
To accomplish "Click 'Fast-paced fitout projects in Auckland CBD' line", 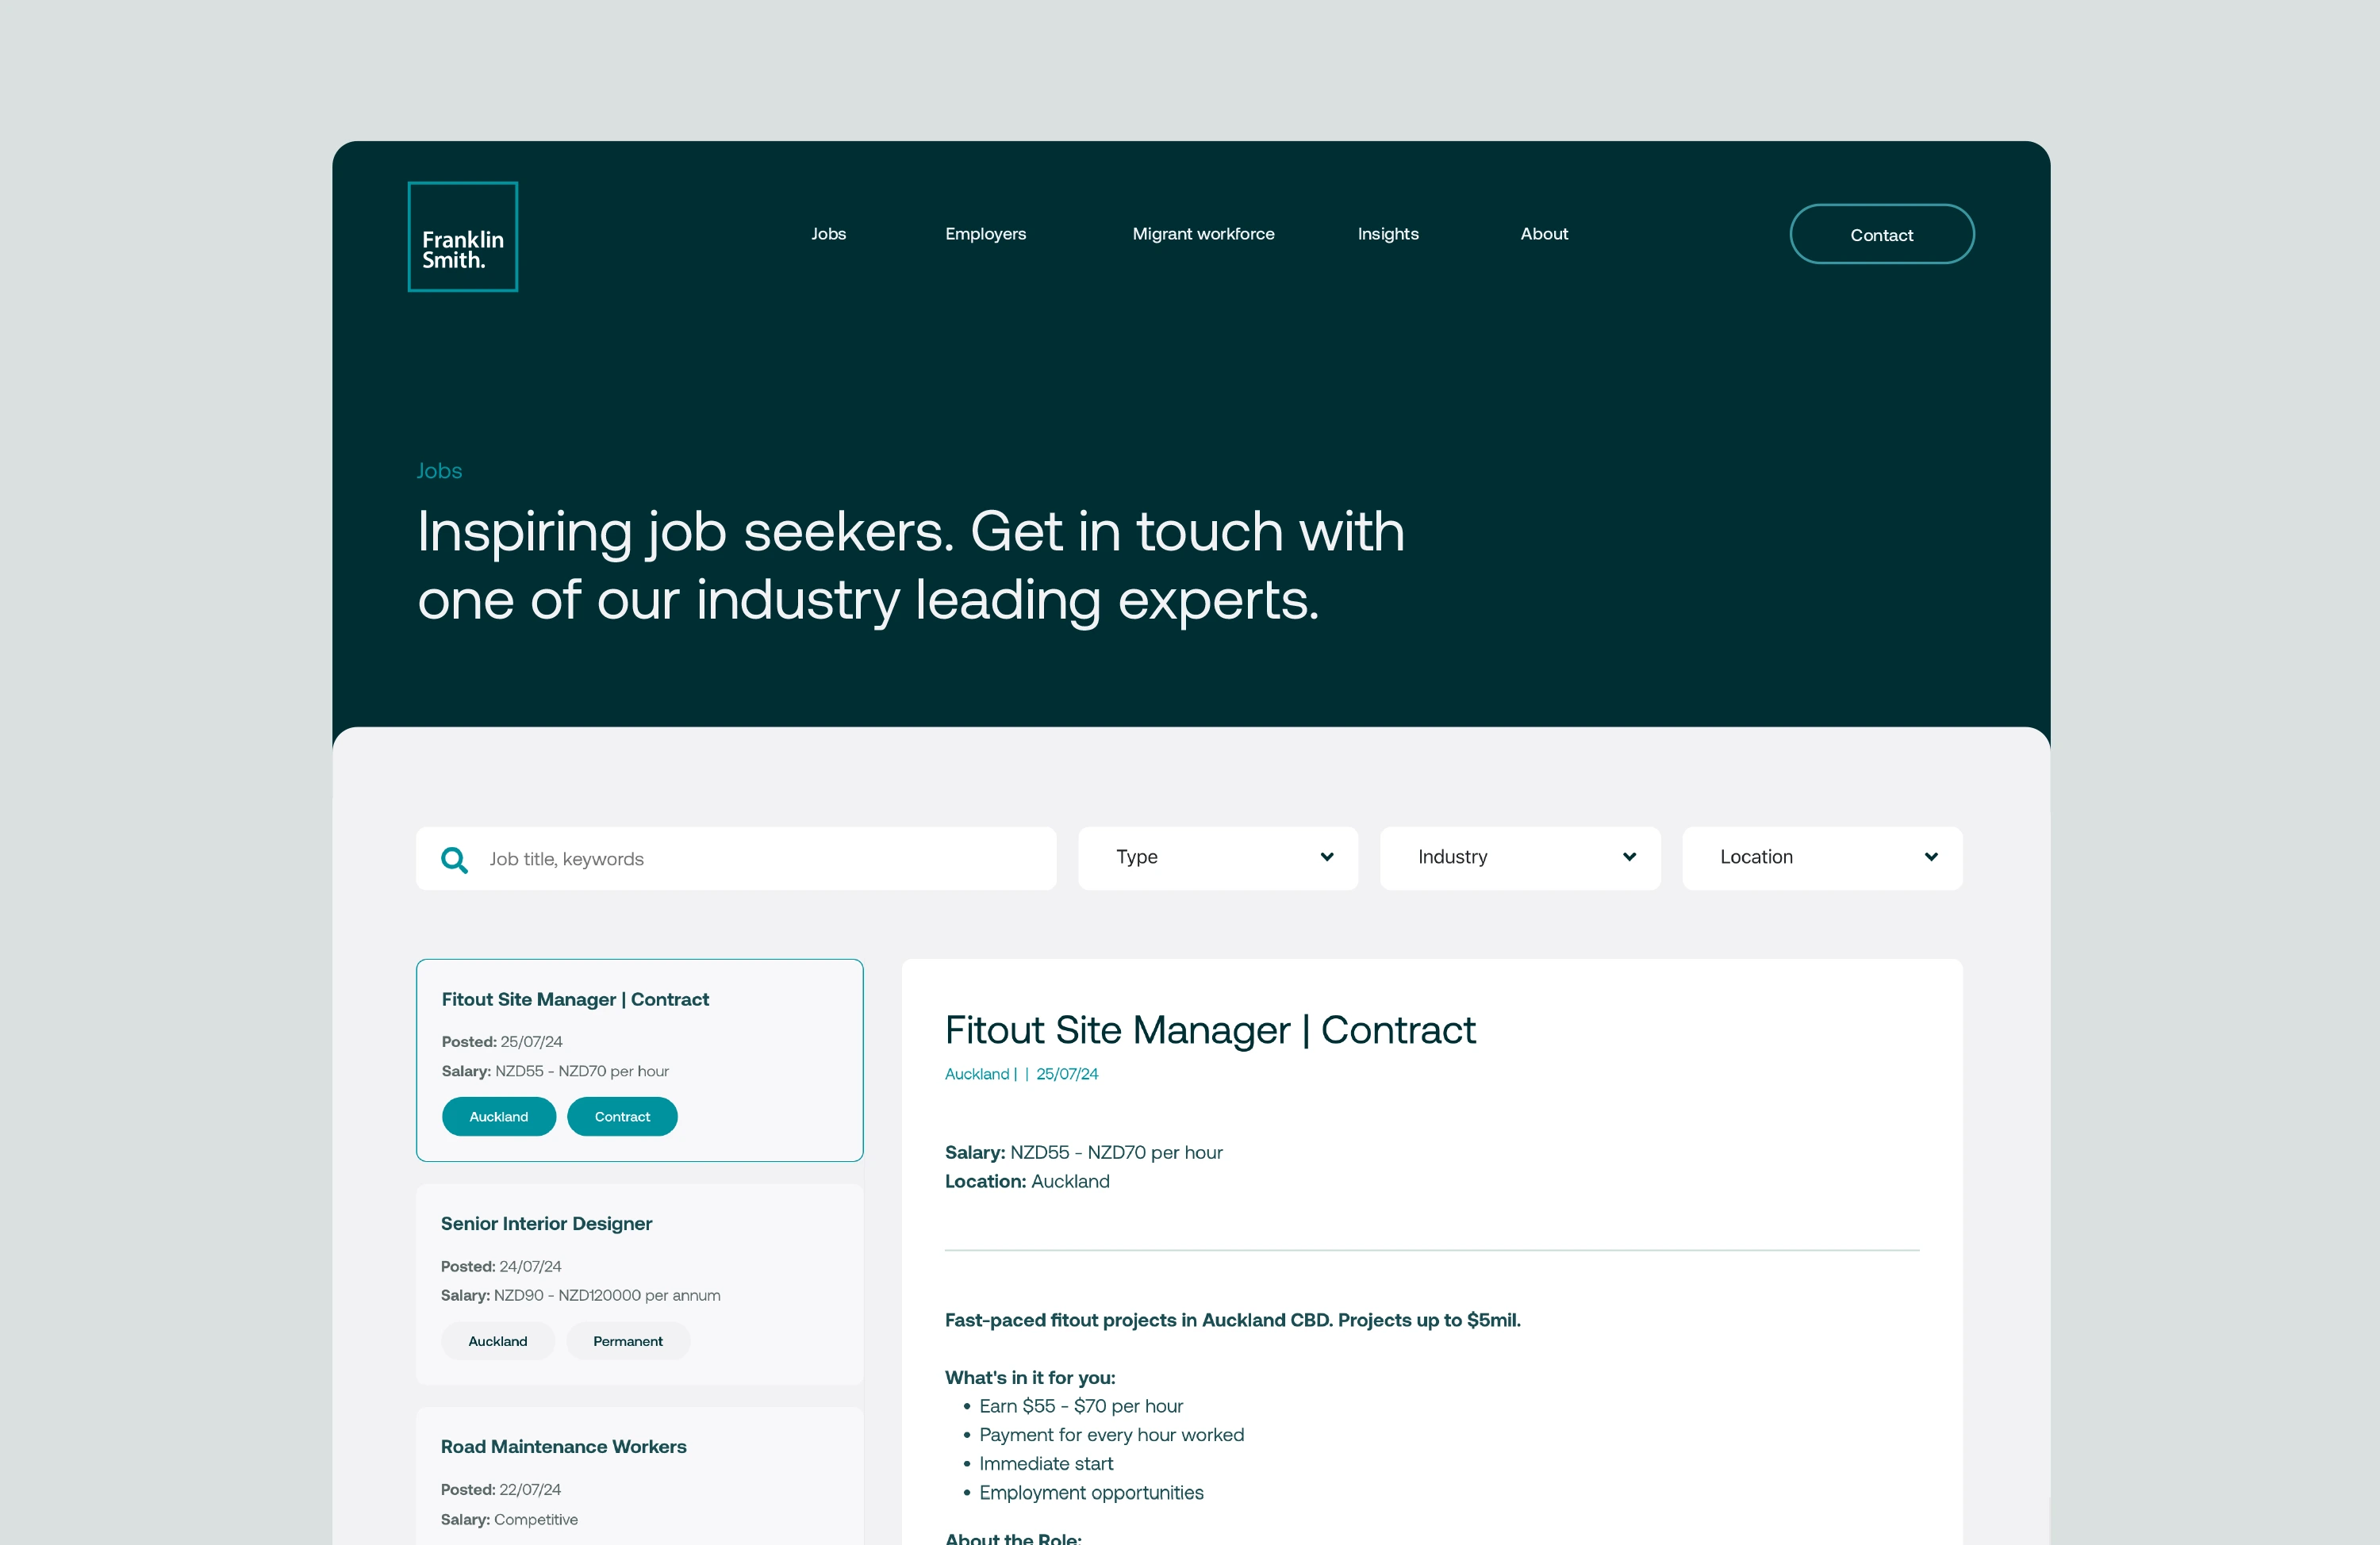I will [1232, 1320].
